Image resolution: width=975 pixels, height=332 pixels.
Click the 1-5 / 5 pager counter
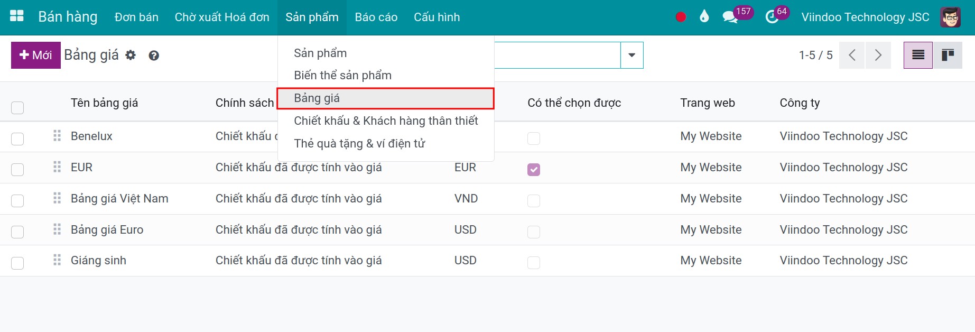click(x=815, y=55)
